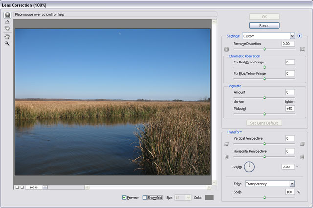Zoom out with the minus button

(17, 187)
